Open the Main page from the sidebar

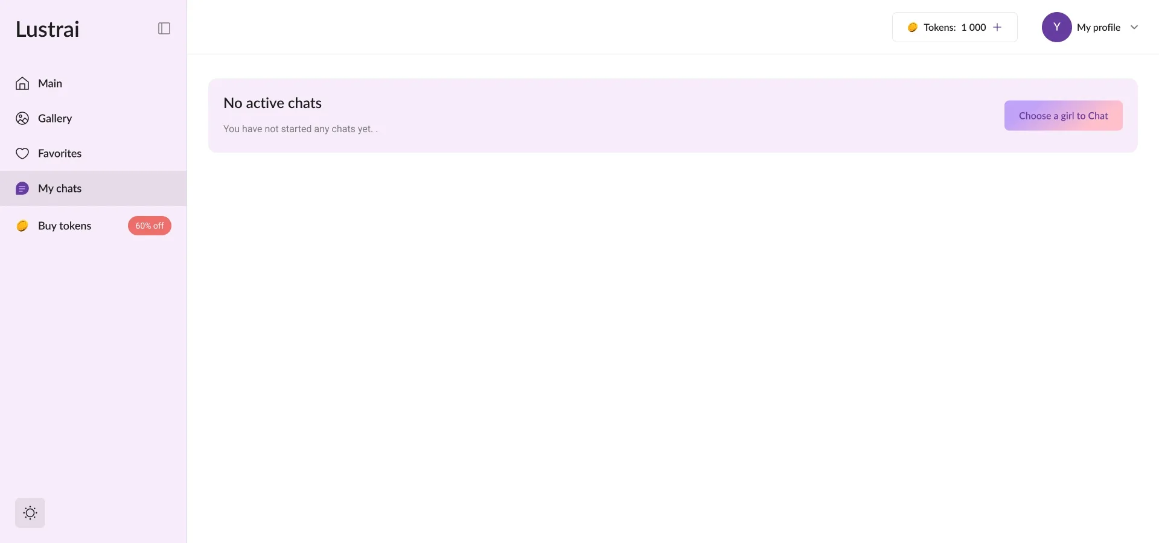pyautogui.click(x=50, y=83)
